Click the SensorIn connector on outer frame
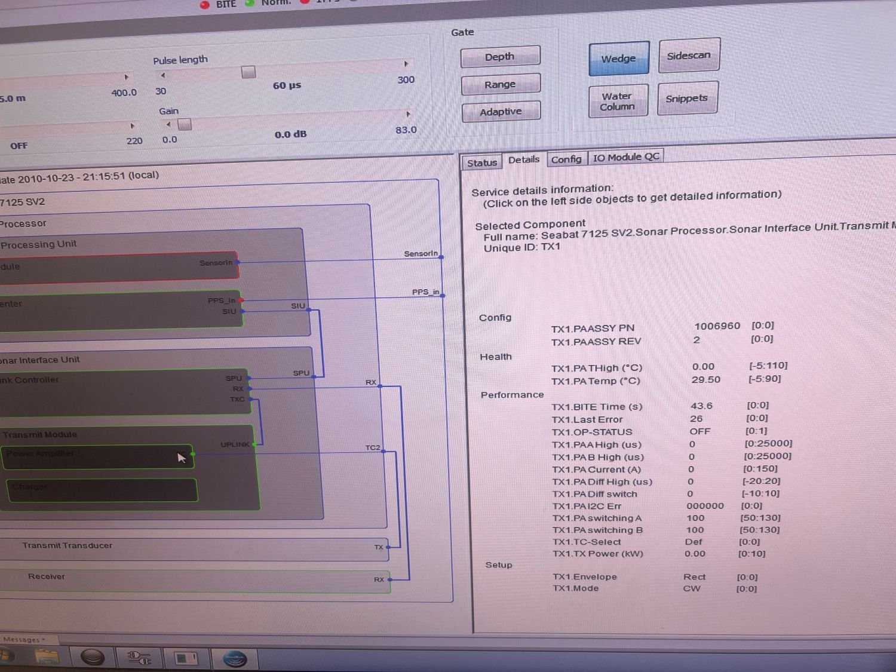This screenshot has width=896, height=672. point(441,257)
